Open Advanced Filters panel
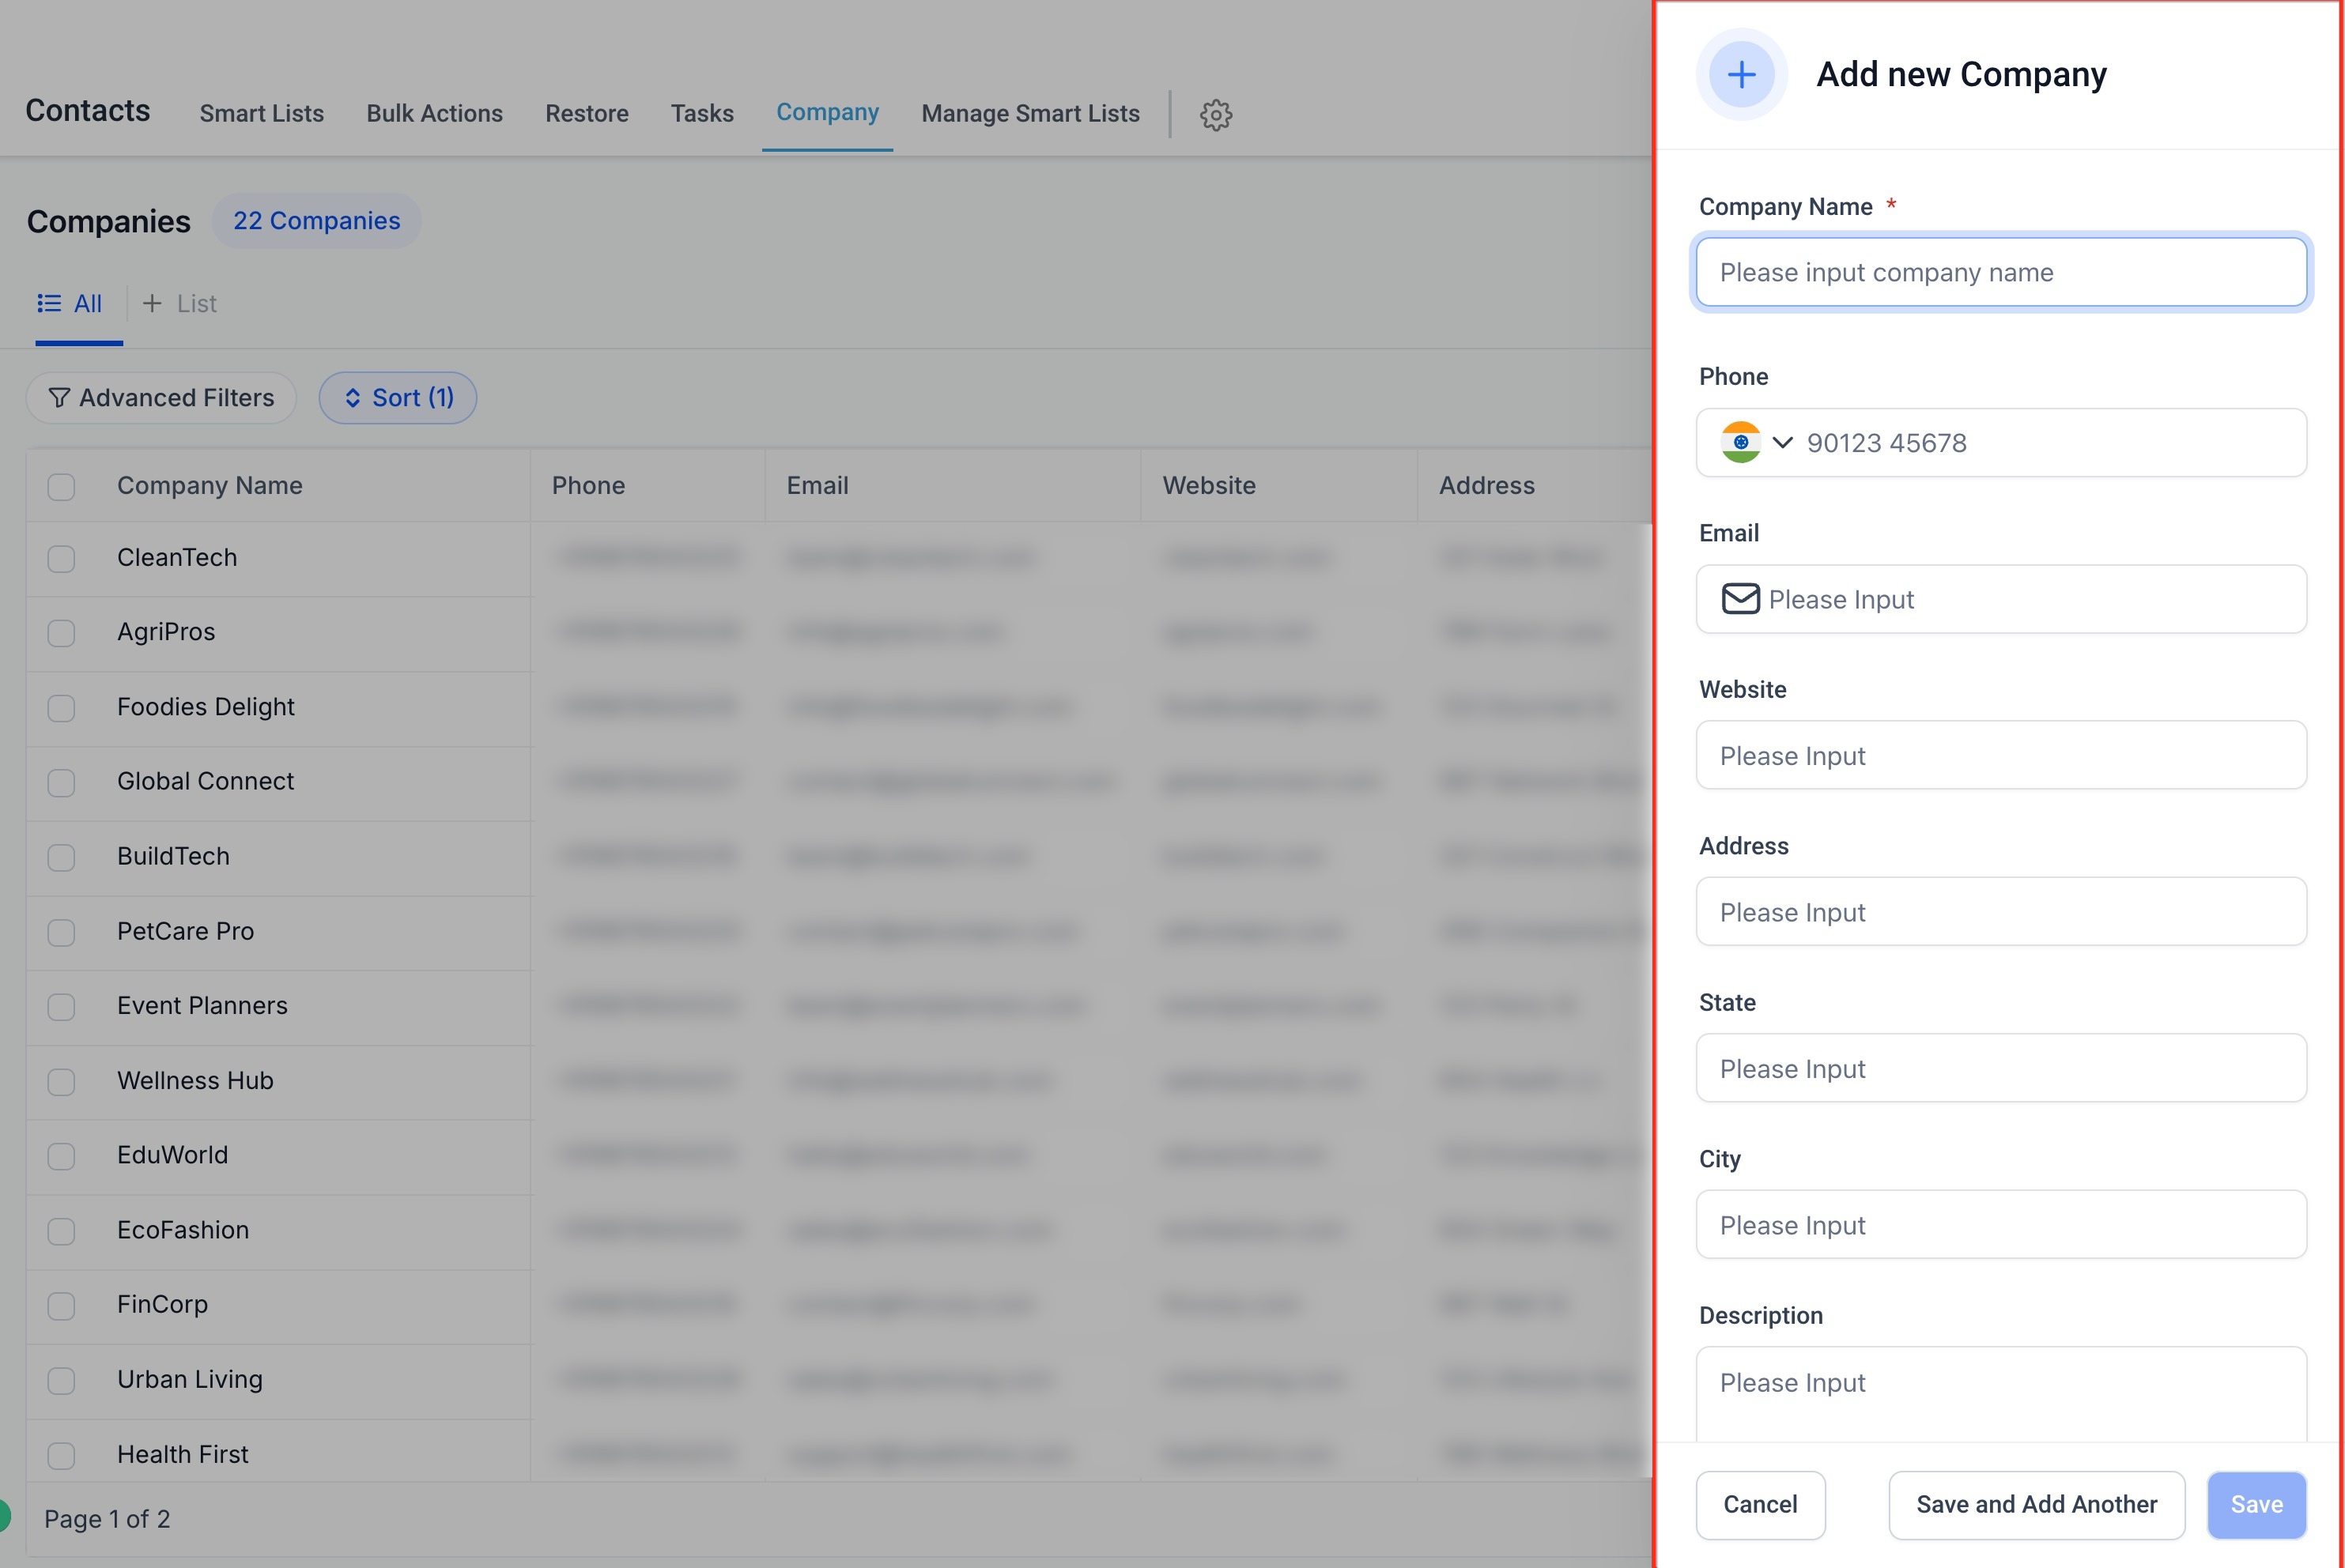Viewport: 2345px width, 1568px height. [x=161, y=398]
